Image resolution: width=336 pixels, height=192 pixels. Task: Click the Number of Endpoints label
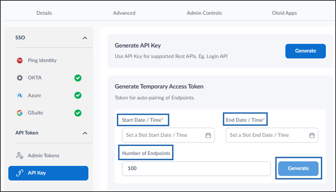pos(146,153)
